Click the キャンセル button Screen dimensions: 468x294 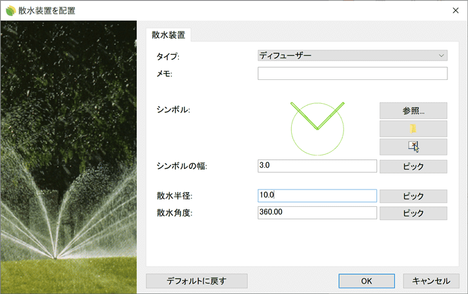(431, 281)
